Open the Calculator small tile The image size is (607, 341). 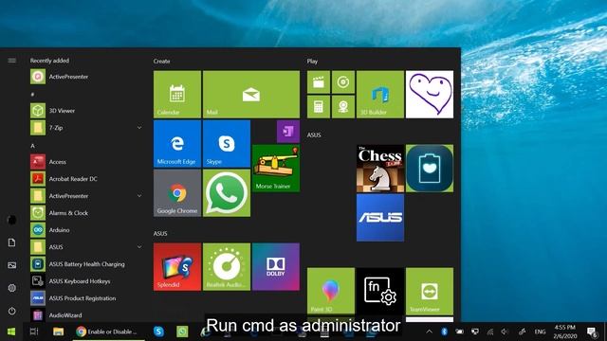pyautogui.click(x=319, y=107)
